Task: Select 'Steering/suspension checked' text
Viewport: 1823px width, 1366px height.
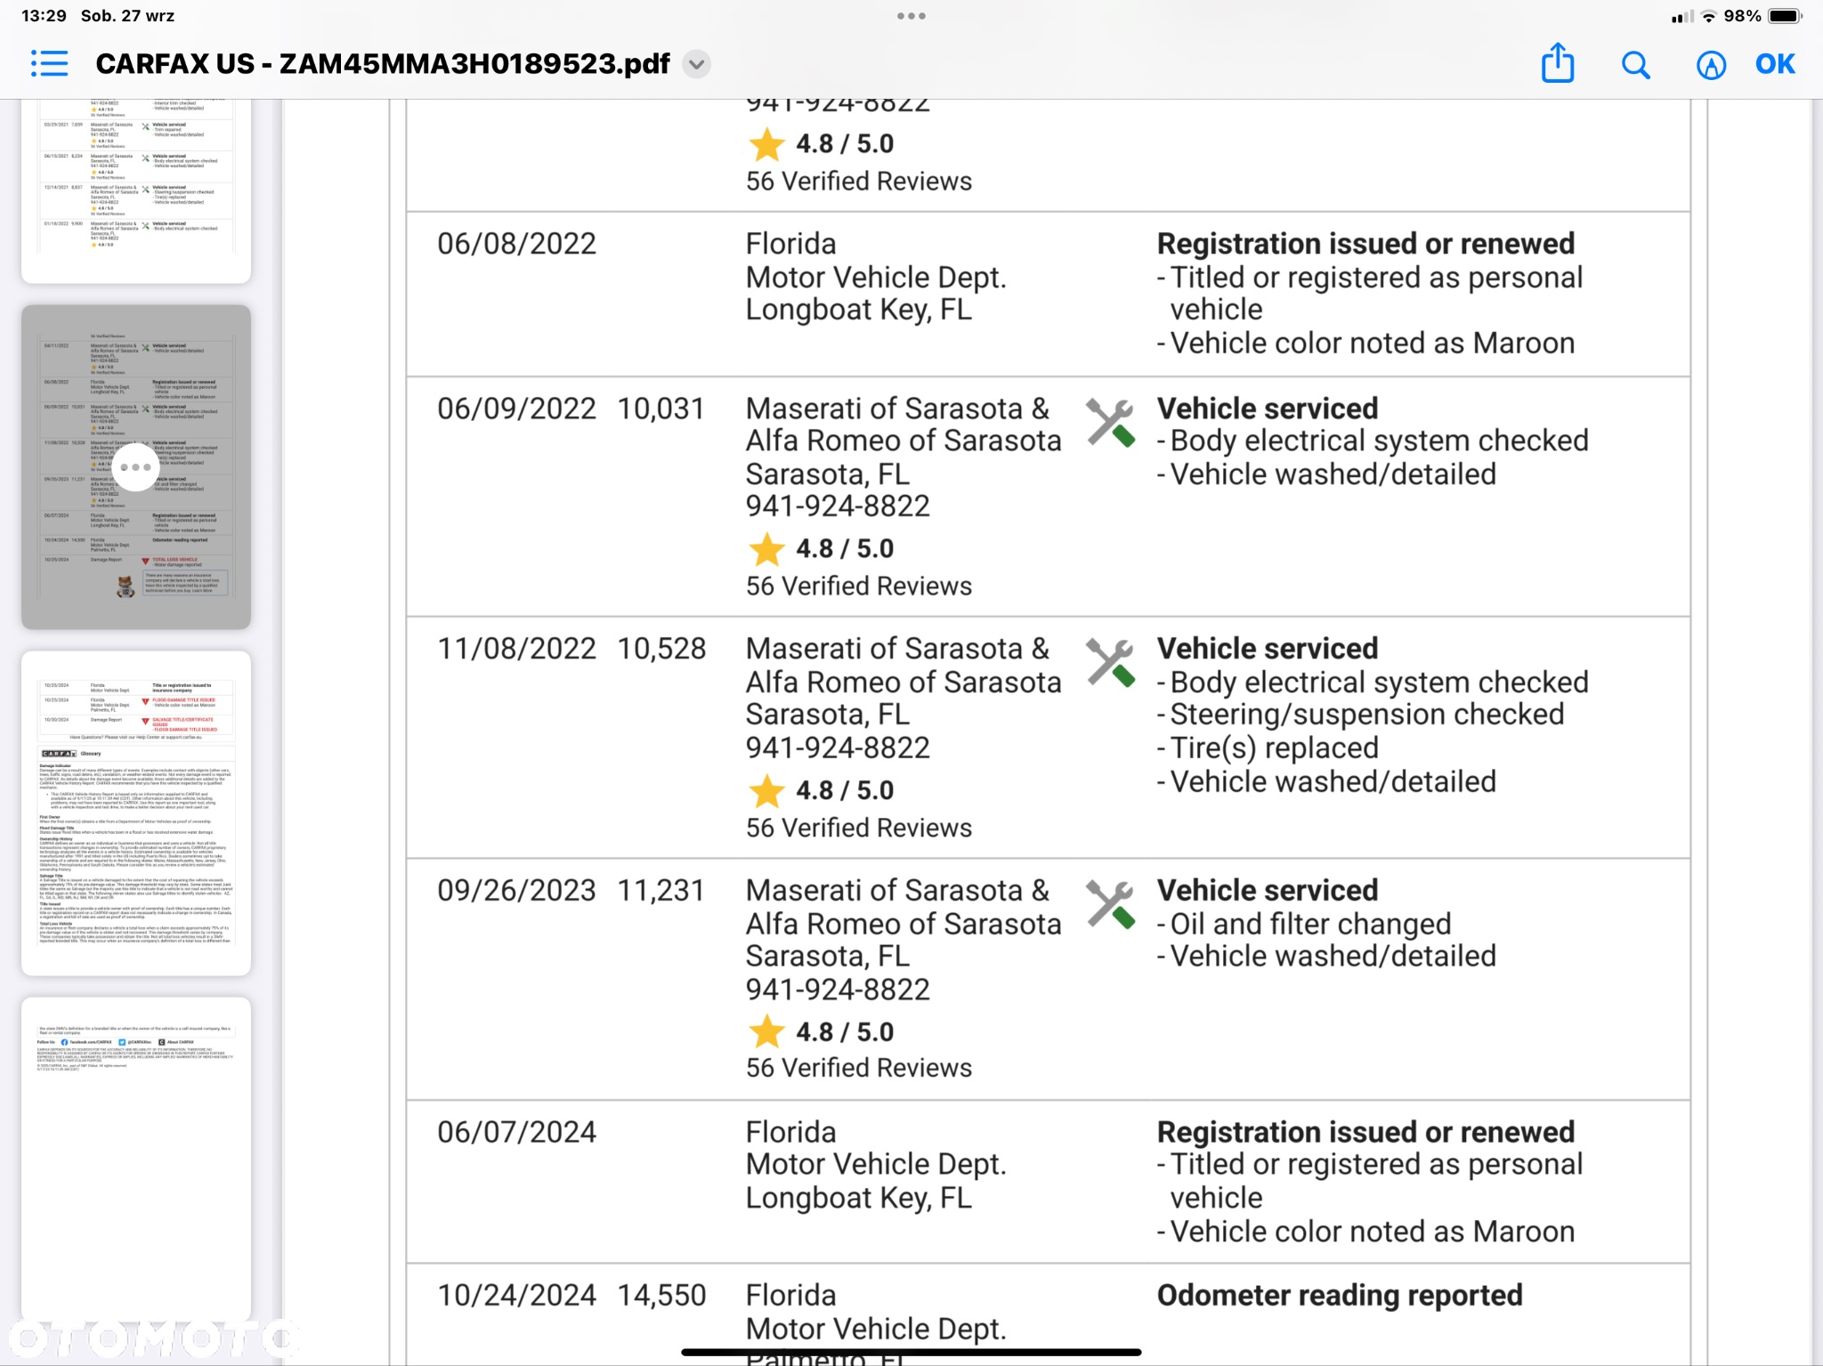Action: [1366, 715]
